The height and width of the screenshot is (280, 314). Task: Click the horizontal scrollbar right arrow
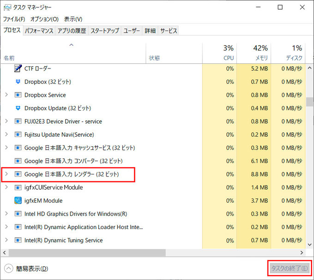point(302,253)
